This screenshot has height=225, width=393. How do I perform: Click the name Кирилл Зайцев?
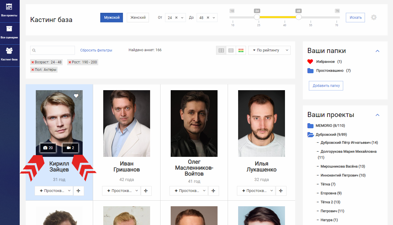pyautogui.click(x=59, y=167)
